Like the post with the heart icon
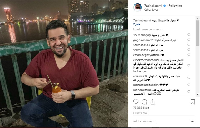 coord(136,102)
